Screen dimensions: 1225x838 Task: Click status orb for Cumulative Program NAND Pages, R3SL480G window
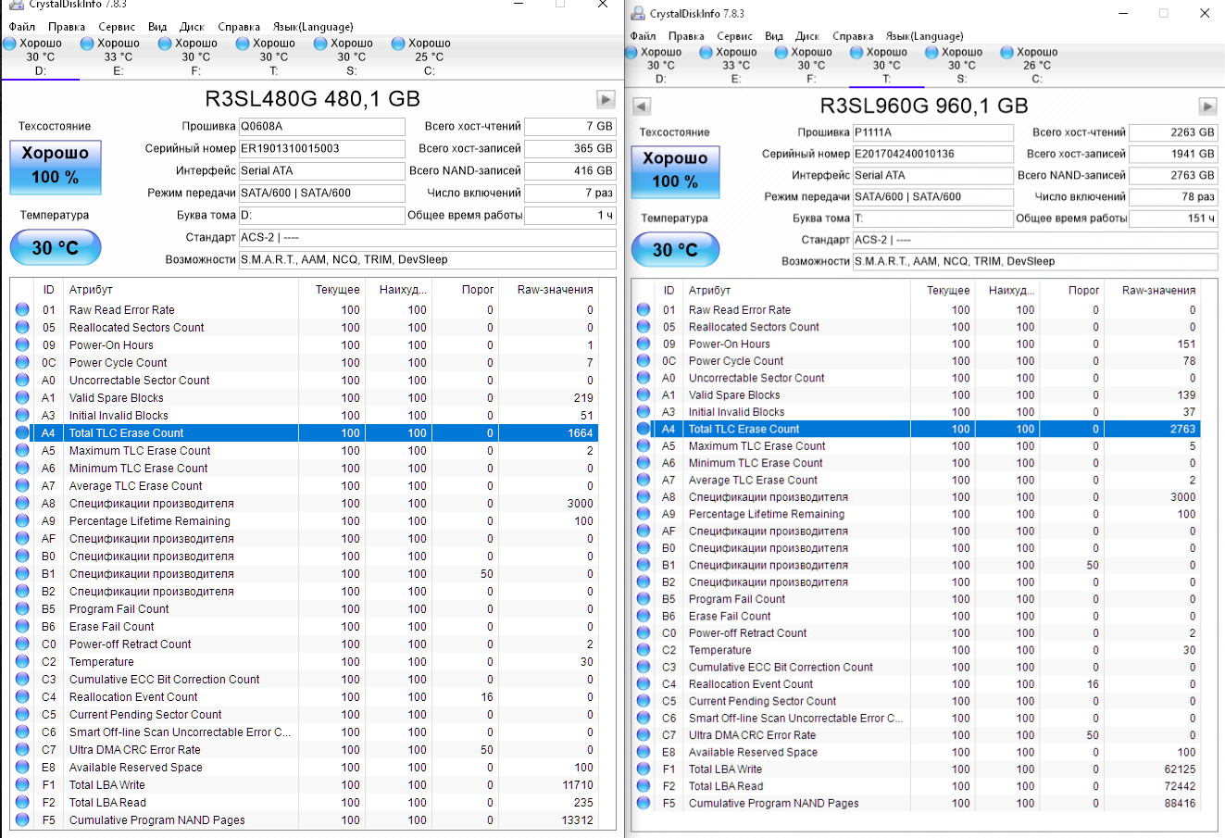click(22, 820)
